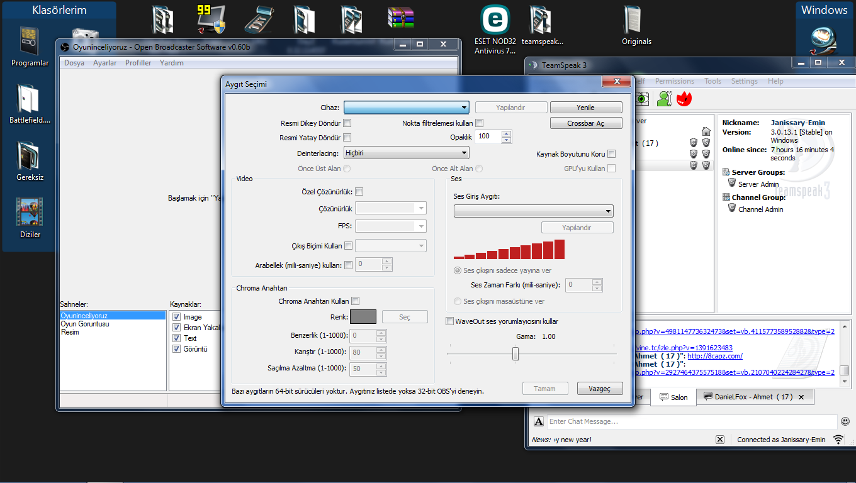Click the Crossbar Aç button
This screenshot has width=856, height=483.
tap(586, 123)
